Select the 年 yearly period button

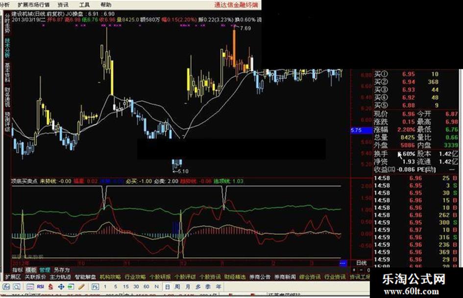point(219,286)
